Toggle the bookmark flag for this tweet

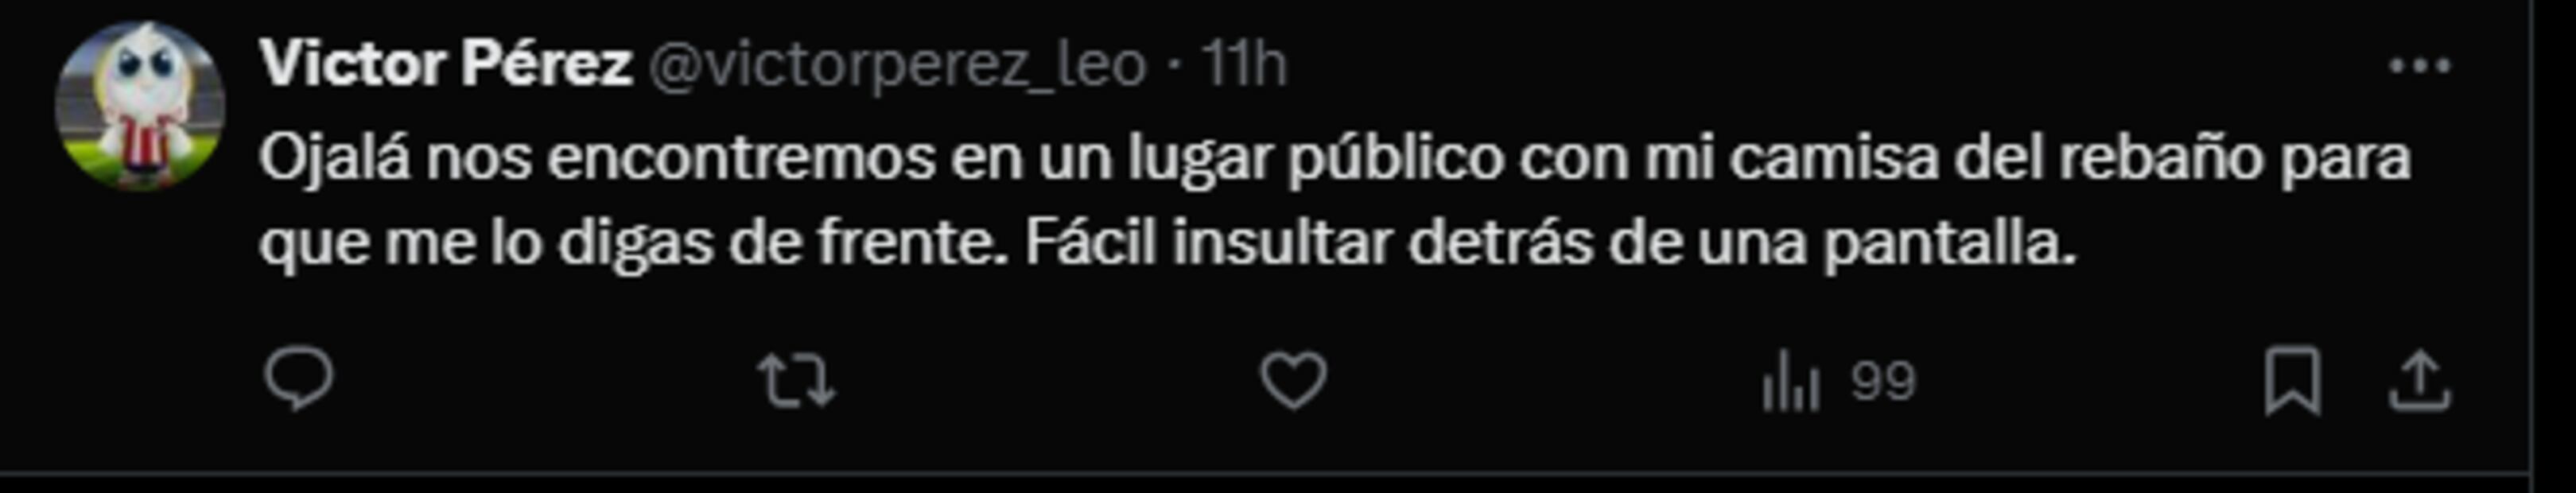click(x=2292, y=381)
